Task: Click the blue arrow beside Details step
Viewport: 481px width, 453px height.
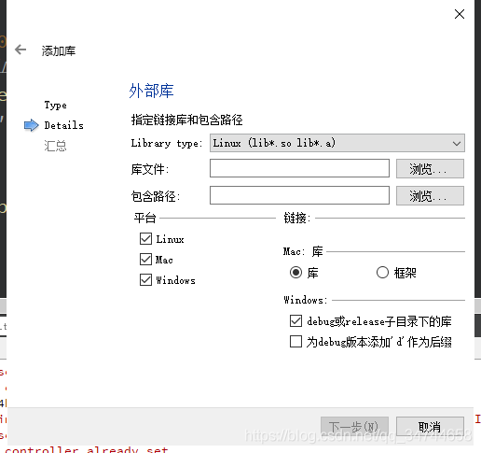Action: [32, 125]
